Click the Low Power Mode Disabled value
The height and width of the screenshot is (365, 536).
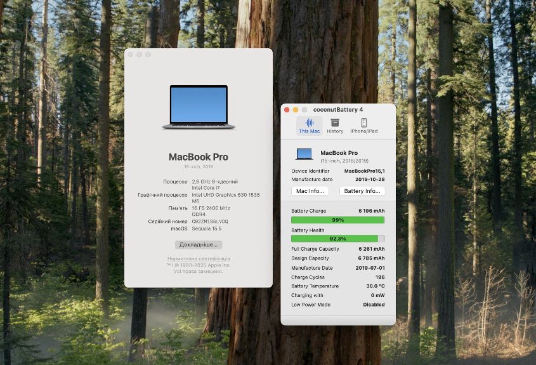point(374,305)
